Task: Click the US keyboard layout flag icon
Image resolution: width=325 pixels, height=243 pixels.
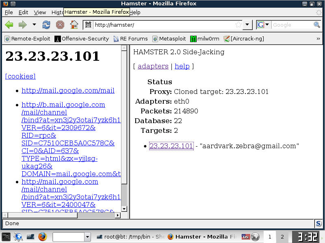Action: 246,237
